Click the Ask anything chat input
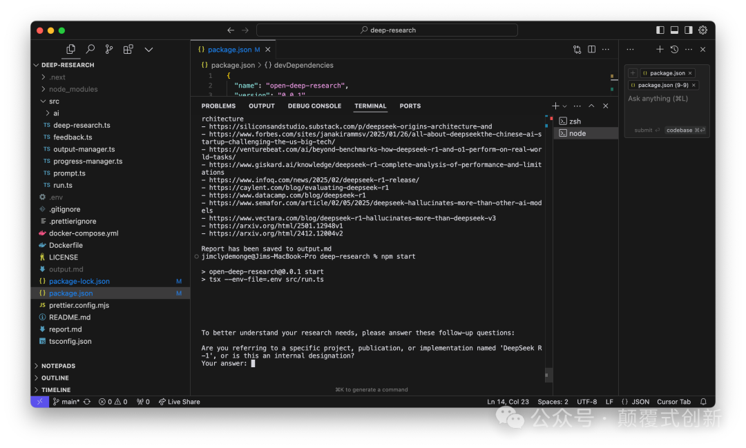746x448 pixels. (667, 99)
